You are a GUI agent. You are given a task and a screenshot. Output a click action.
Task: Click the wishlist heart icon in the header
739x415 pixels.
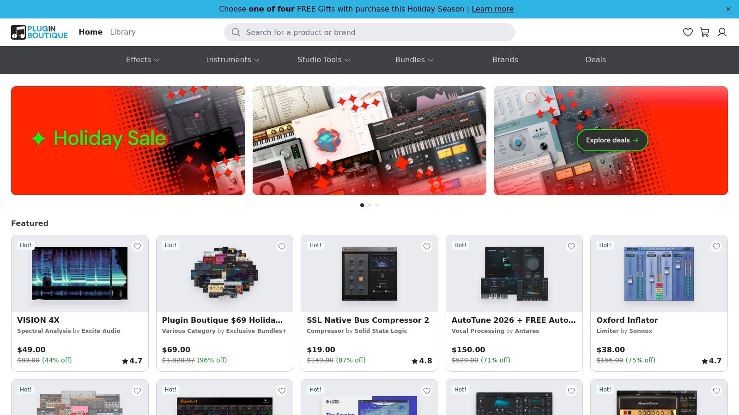tap(688, 32)
